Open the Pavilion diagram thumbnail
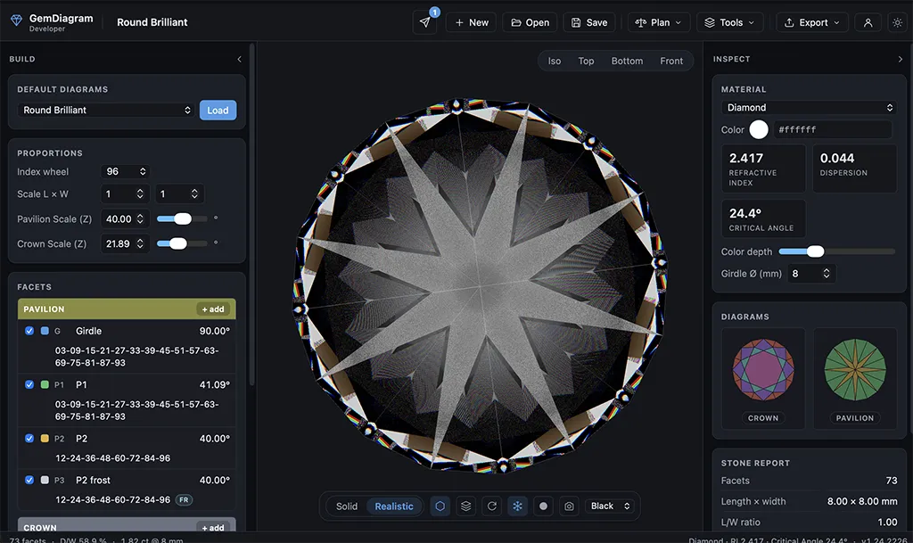Screen dimensions: 913x543 pyautogui.click(x=855, y=379)
